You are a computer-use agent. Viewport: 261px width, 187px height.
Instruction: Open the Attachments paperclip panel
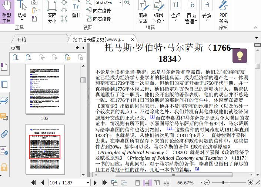pyautogui.click(x=4, y=134)
